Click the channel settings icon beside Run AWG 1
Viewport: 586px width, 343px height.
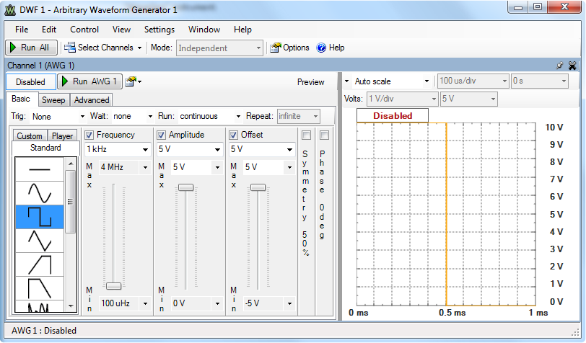(131, 81)
